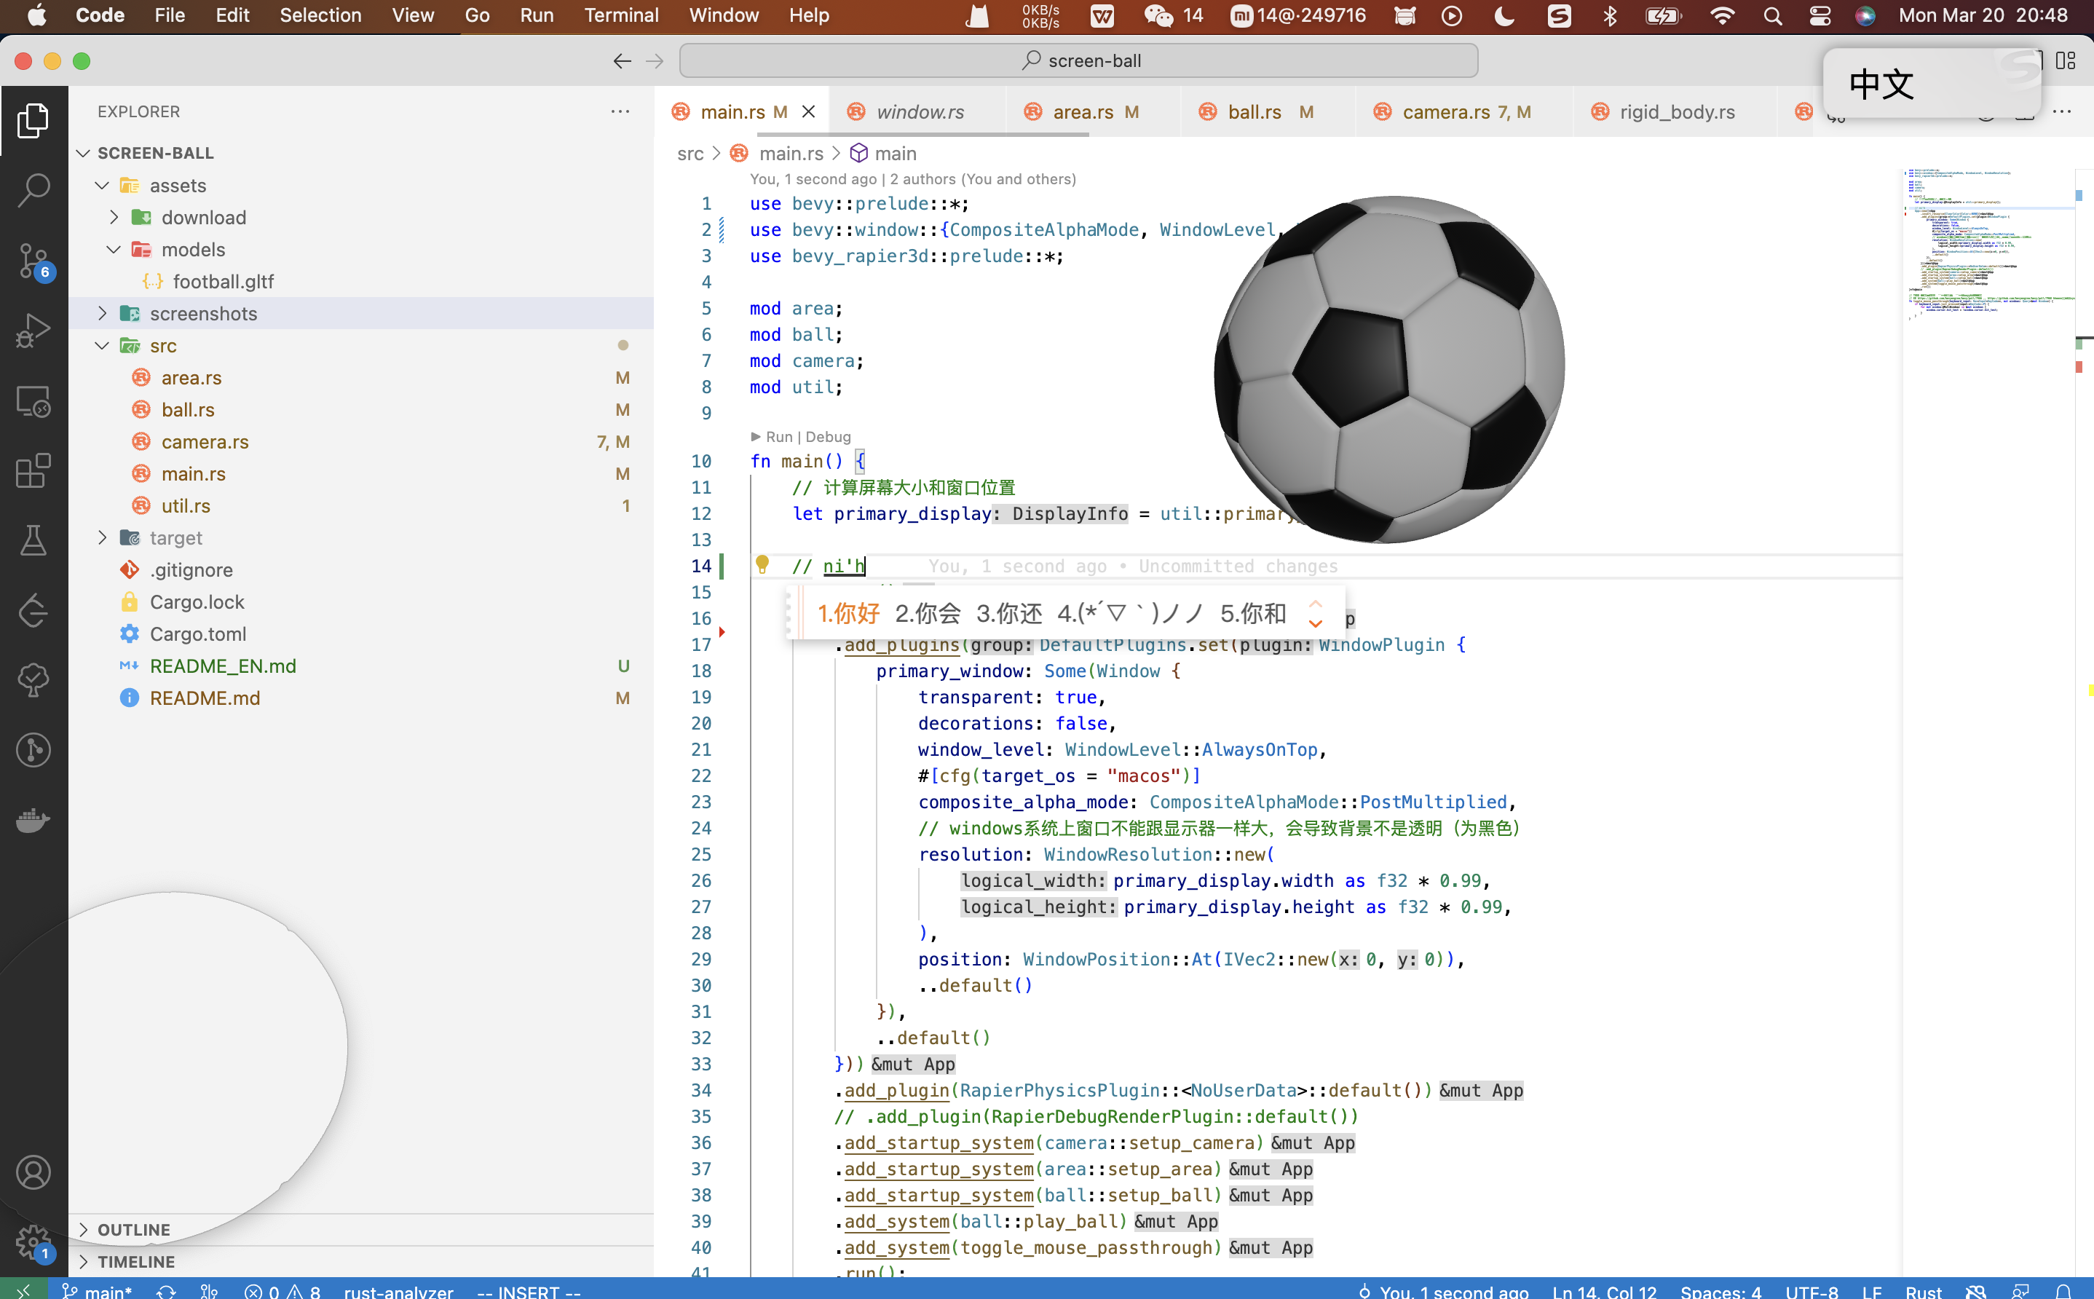The image size is (2094, 1299).
Task: Open camera.rs file in explorer
Action: point(205,441)
